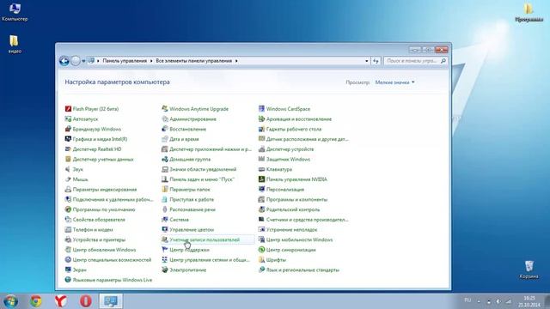The image size is (550, 309).
Task: Open Гаджеты рабочего стола link
Action: [294, 130]
